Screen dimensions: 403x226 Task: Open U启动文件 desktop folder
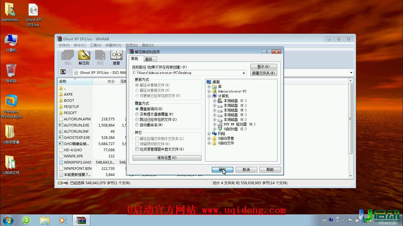tap(11, 165)
